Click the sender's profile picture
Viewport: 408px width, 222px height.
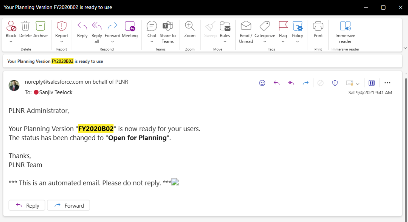[x=14, y=86]
